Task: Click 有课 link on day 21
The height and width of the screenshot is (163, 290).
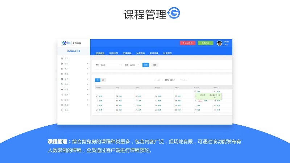Action: click(179, 105)
